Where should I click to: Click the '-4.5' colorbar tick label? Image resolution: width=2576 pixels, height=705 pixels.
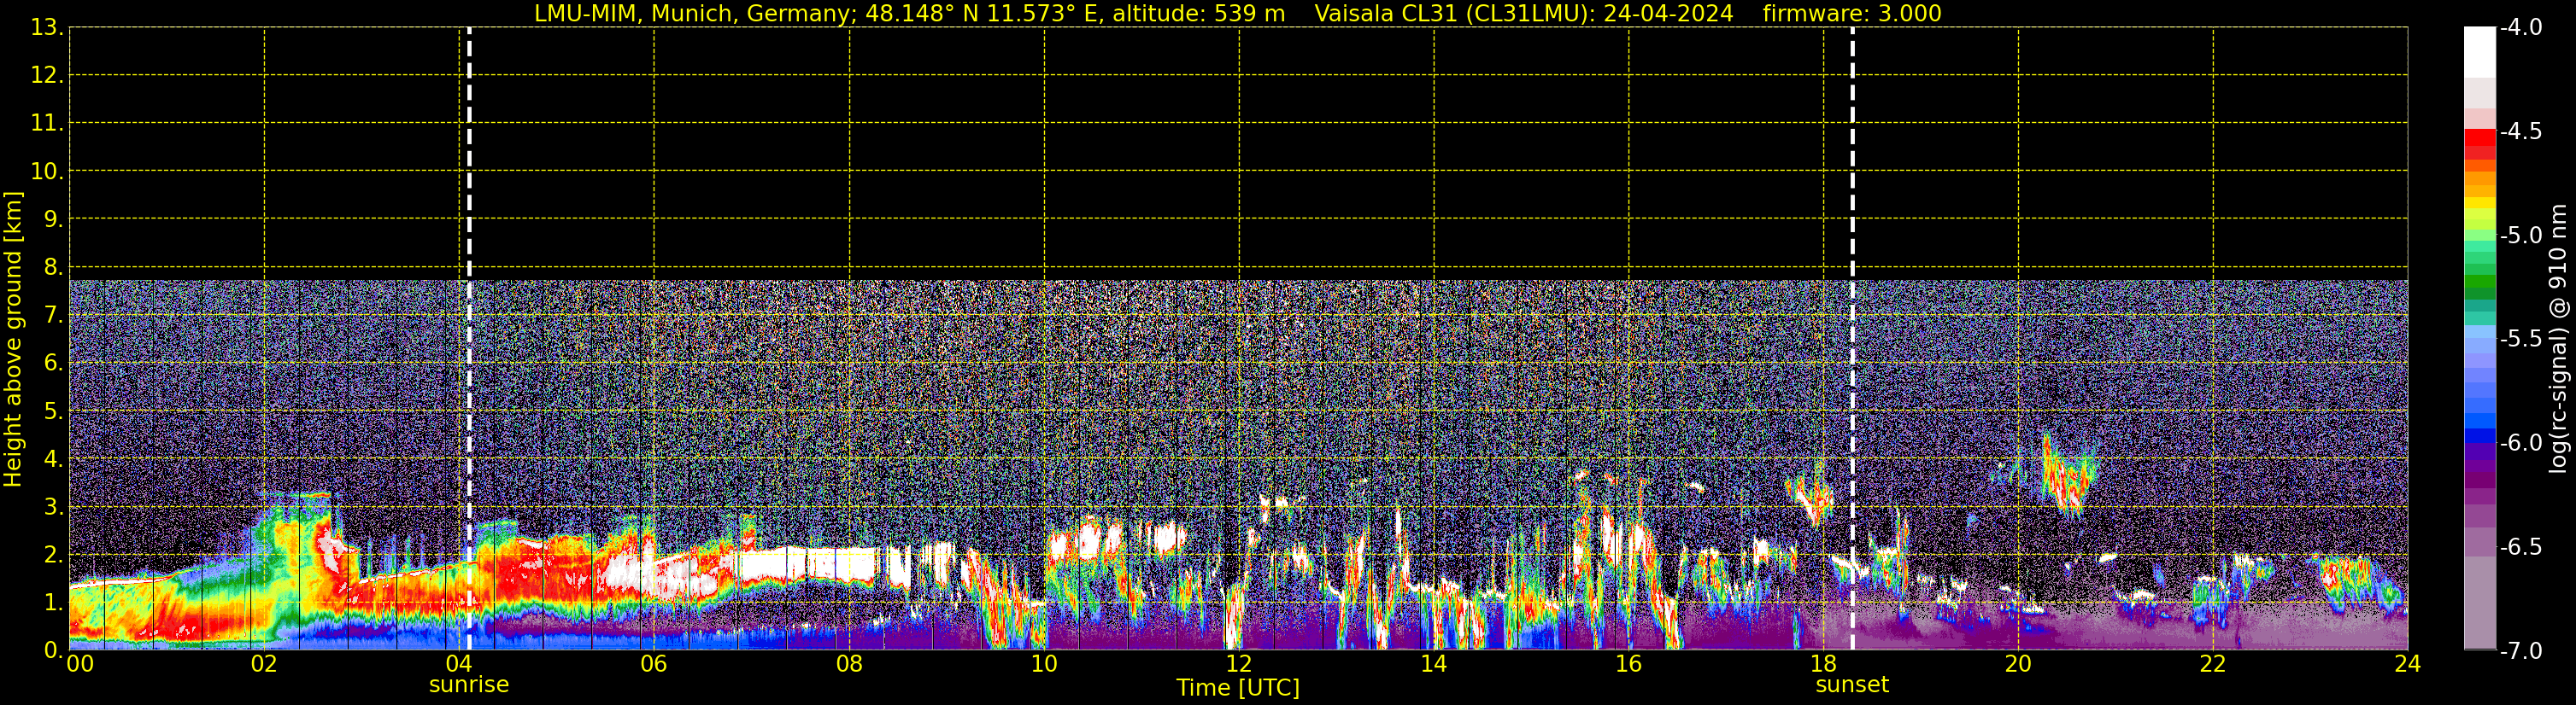point(2521,131)
